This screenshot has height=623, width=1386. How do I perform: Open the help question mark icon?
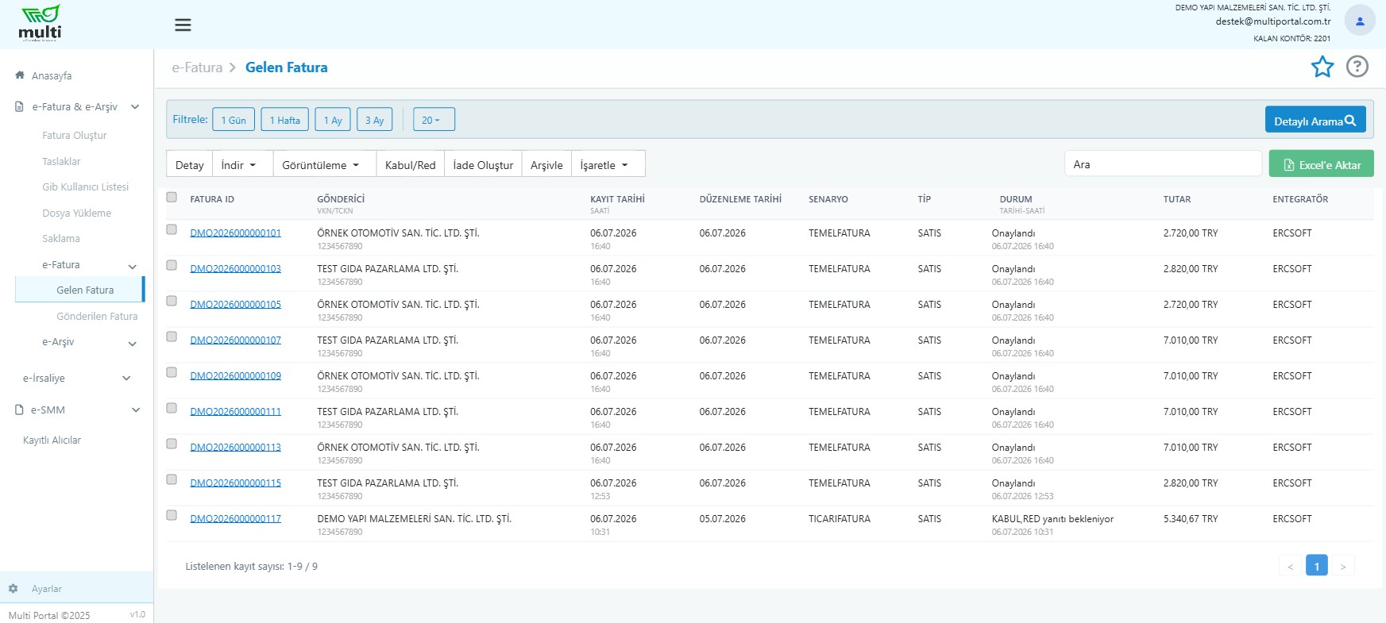(1357, 67)
